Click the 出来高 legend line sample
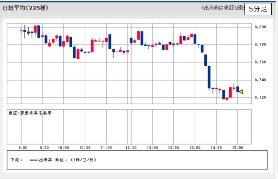 (x=33, y=160)
